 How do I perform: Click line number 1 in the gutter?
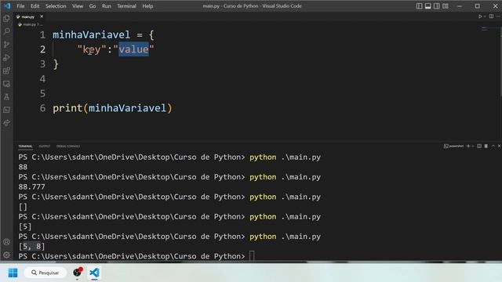43,34
